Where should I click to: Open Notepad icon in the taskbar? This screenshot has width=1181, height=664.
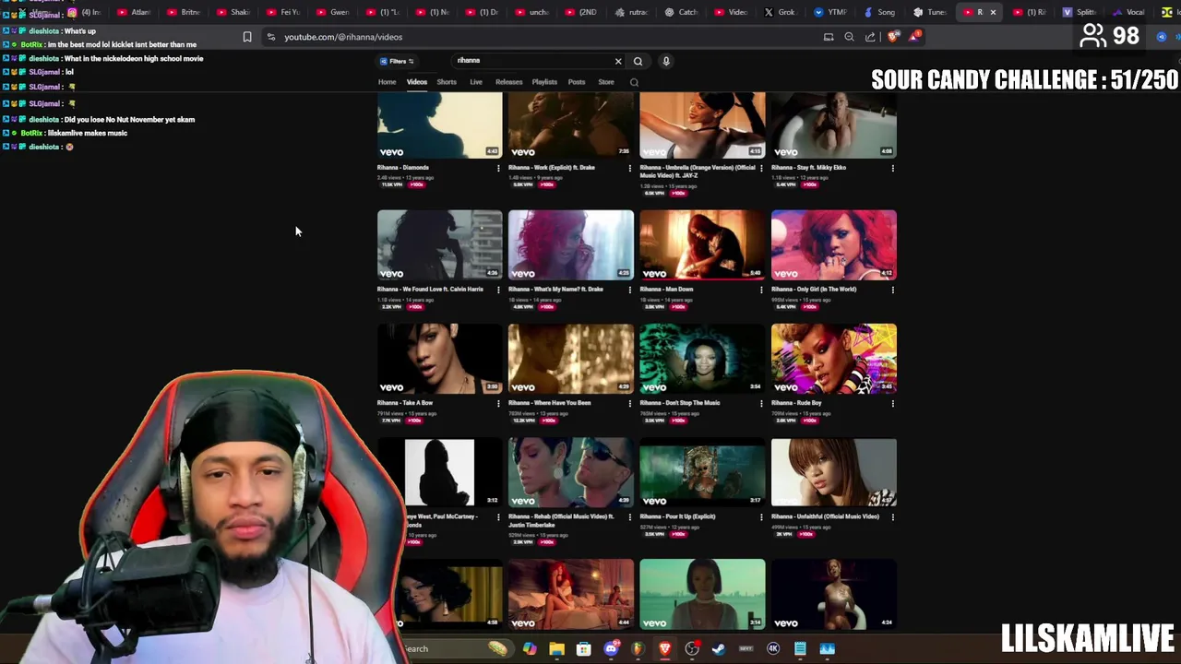[800, 649]
